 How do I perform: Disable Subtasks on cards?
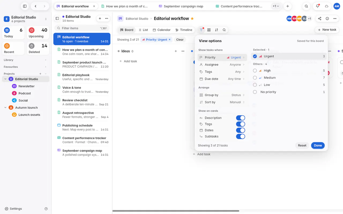click(x=240, y=136)
